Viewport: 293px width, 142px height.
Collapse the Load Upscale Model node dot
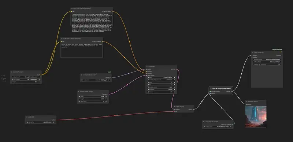(204, 122)
